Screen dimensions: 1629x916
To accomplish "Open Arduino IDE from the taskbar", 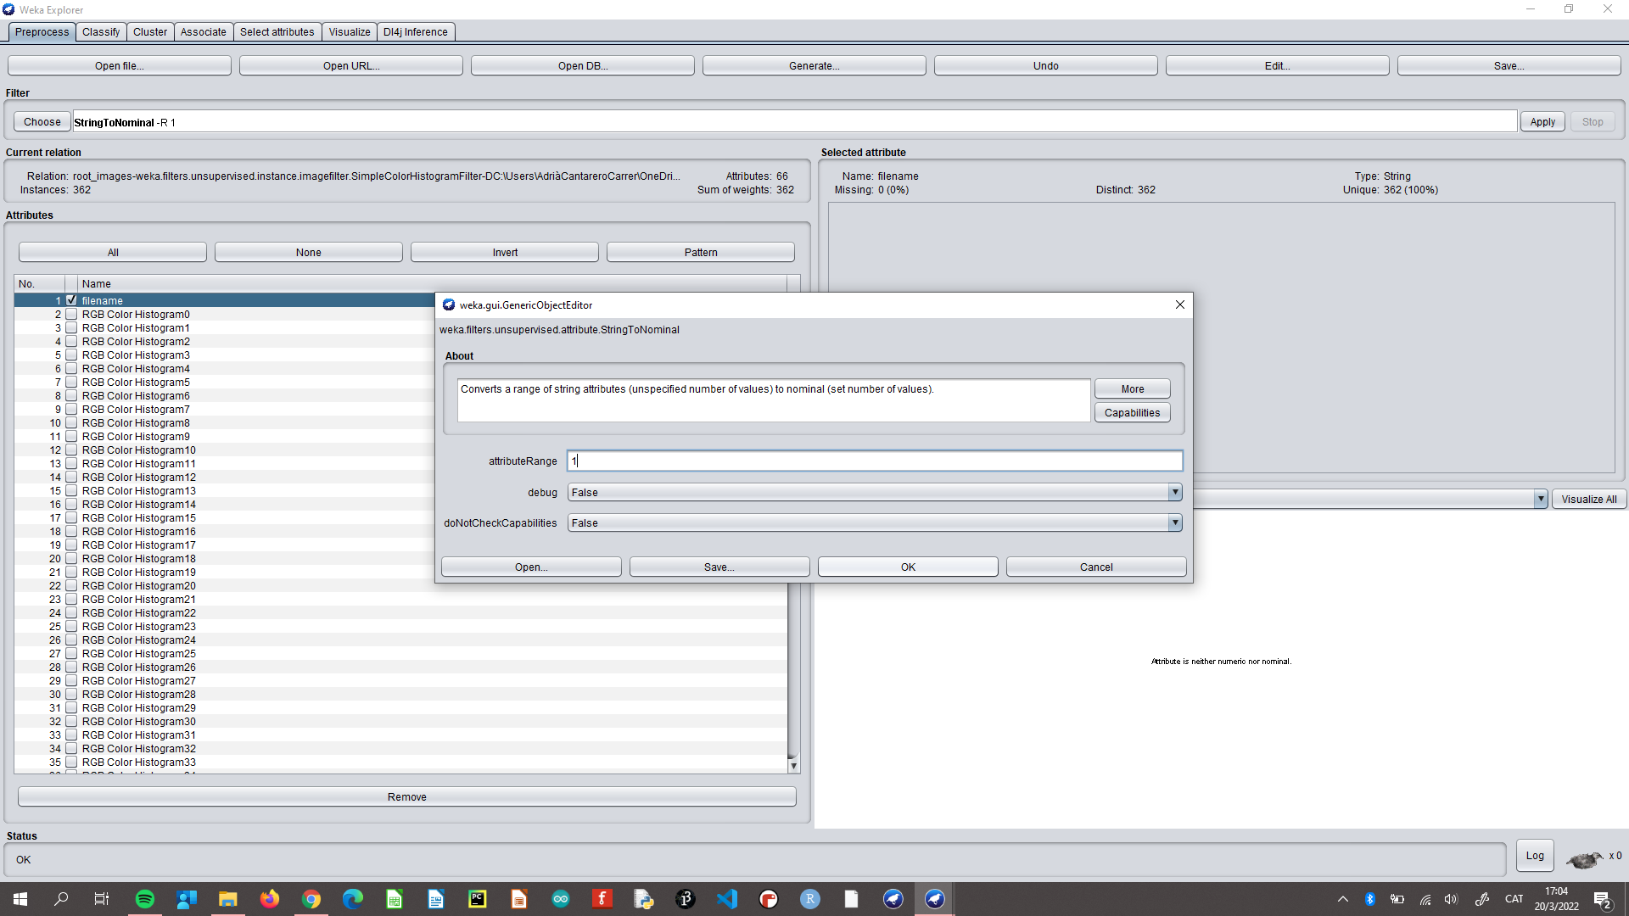I will [x=561, y=899].
